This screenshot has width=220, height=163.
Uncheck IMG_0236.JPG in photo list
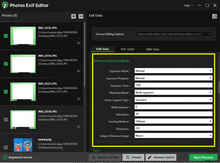(x=6, y=63)
